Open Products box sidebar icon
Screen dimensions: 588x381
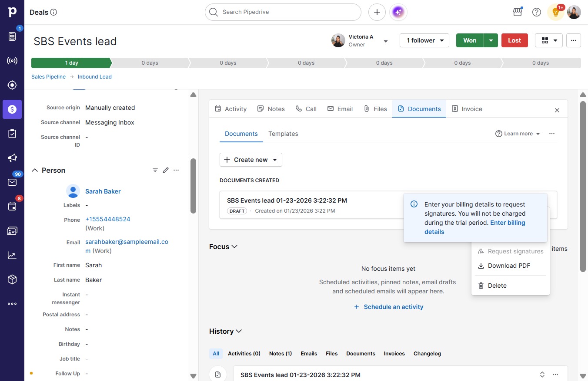point(12,279)
